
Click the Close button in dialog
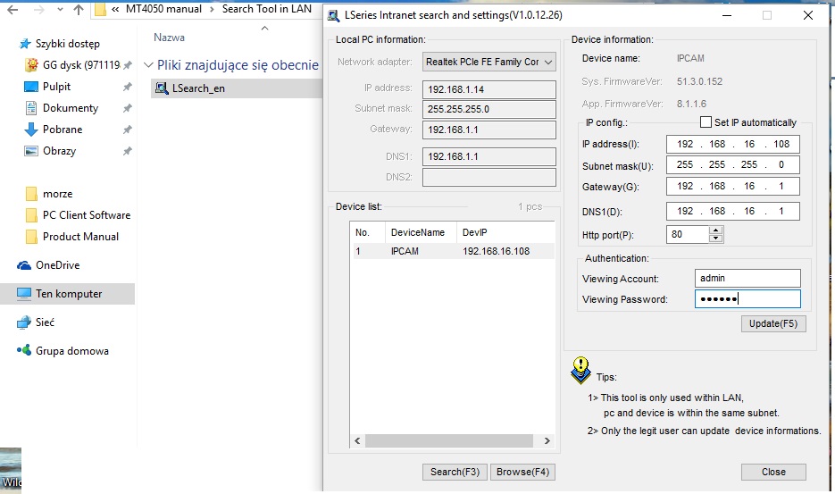click(773, 472)
